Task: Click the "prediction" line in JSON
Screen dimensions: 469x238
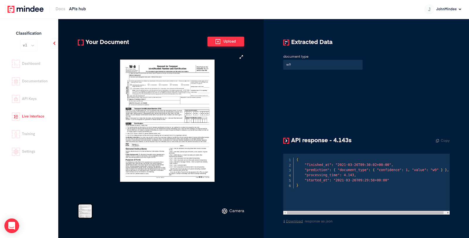Action: click(x=377, y=170)
